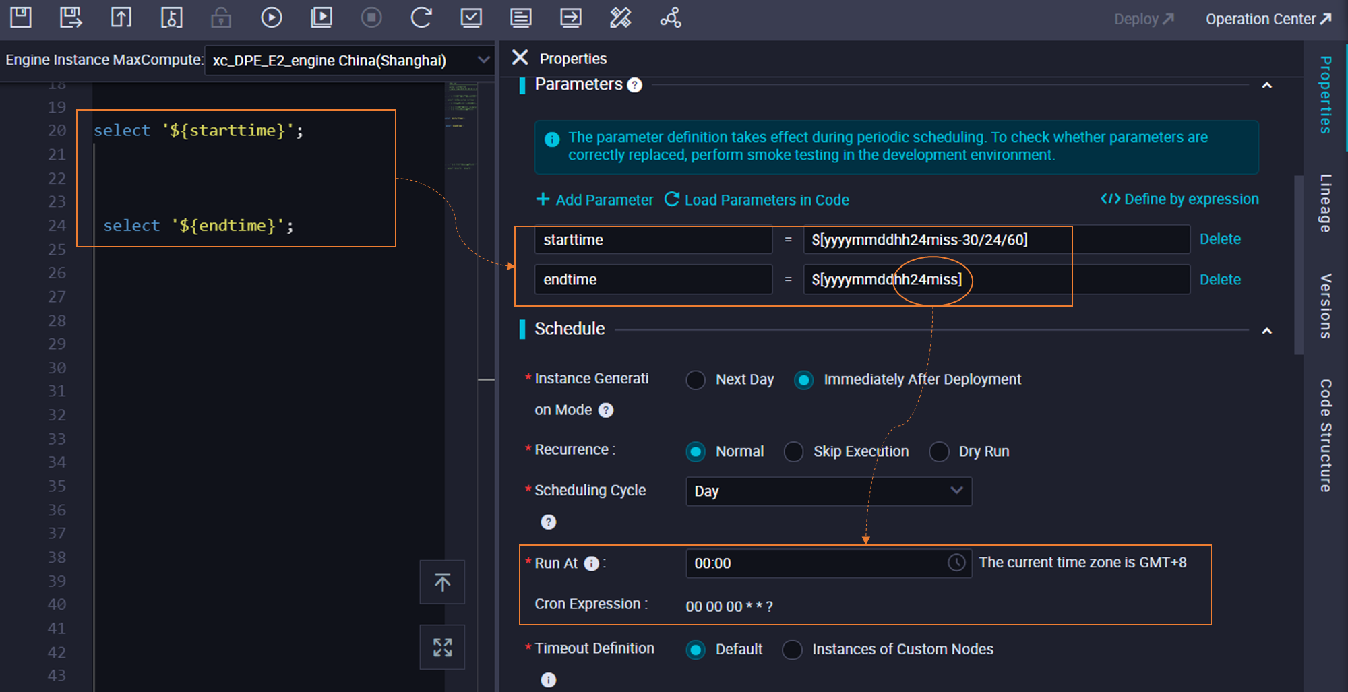Open the Scheduling Cycle Day dropdown
Viewport: 1348px width, 692px height.
(x=828, y=491)
